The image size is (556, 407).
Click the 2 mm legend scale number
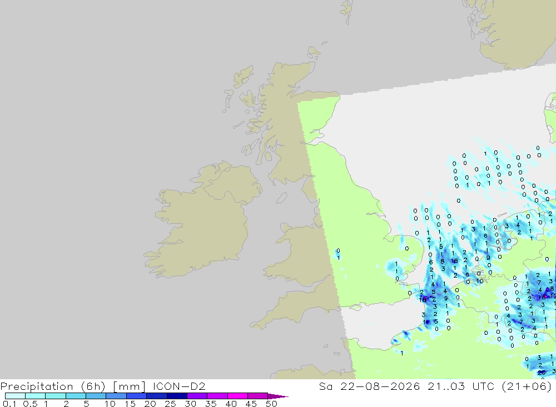tap(66, 404)
